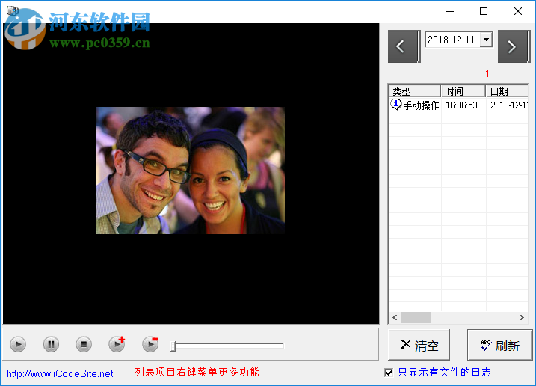Increase playback speed with plus button

click(117, 344)
